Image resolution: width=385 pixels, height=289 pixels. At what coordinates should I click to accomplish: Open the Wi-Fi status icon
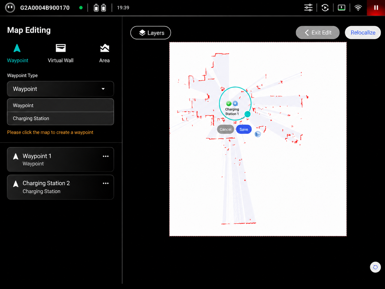[x=358, y=7]
